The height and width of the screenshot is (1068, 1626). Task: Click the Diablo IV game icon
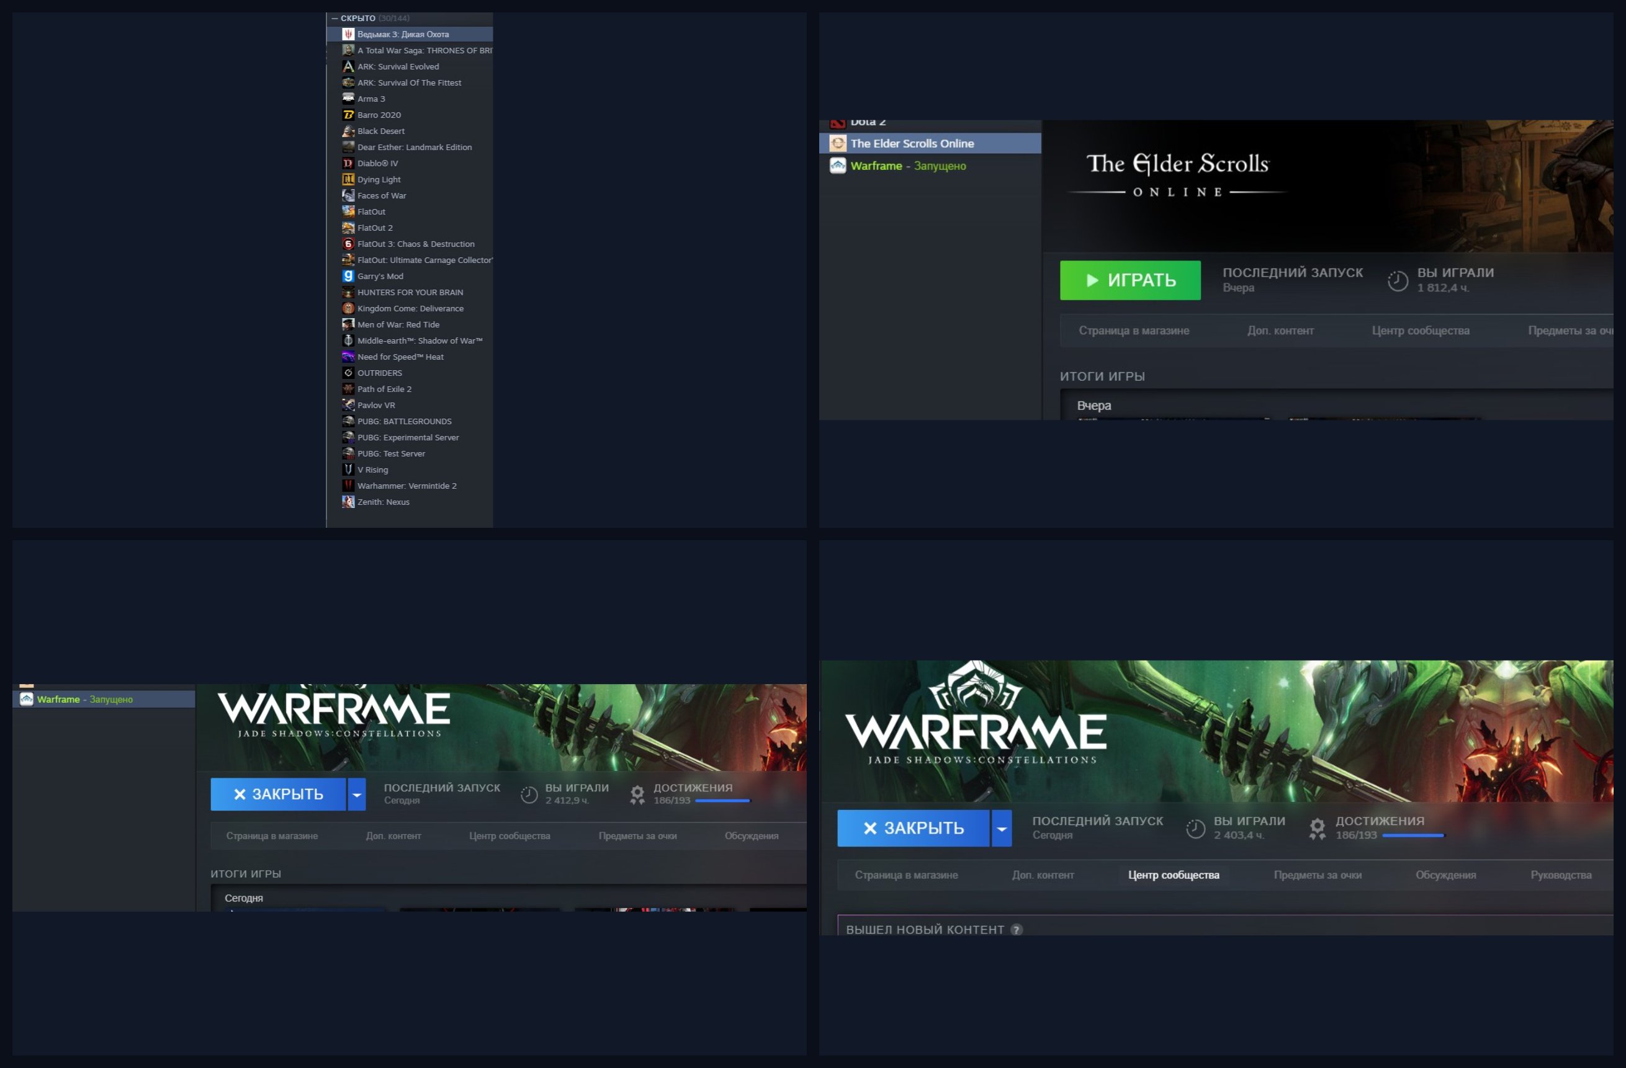coord(348,163)
